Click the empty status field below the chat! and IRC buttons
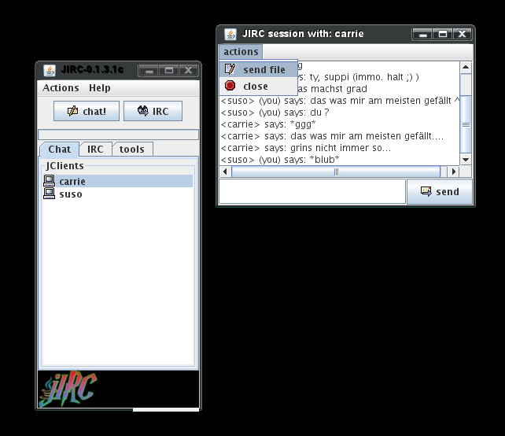This screenshot has height=436, width=505. click(118, 135)
